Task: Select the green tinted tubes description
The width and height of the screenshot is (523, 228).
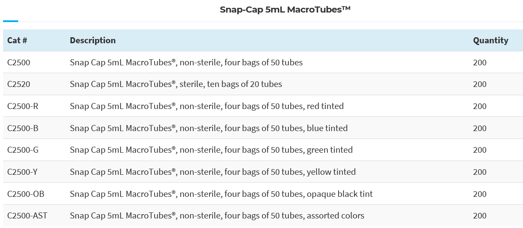Action: pos(211,150)
